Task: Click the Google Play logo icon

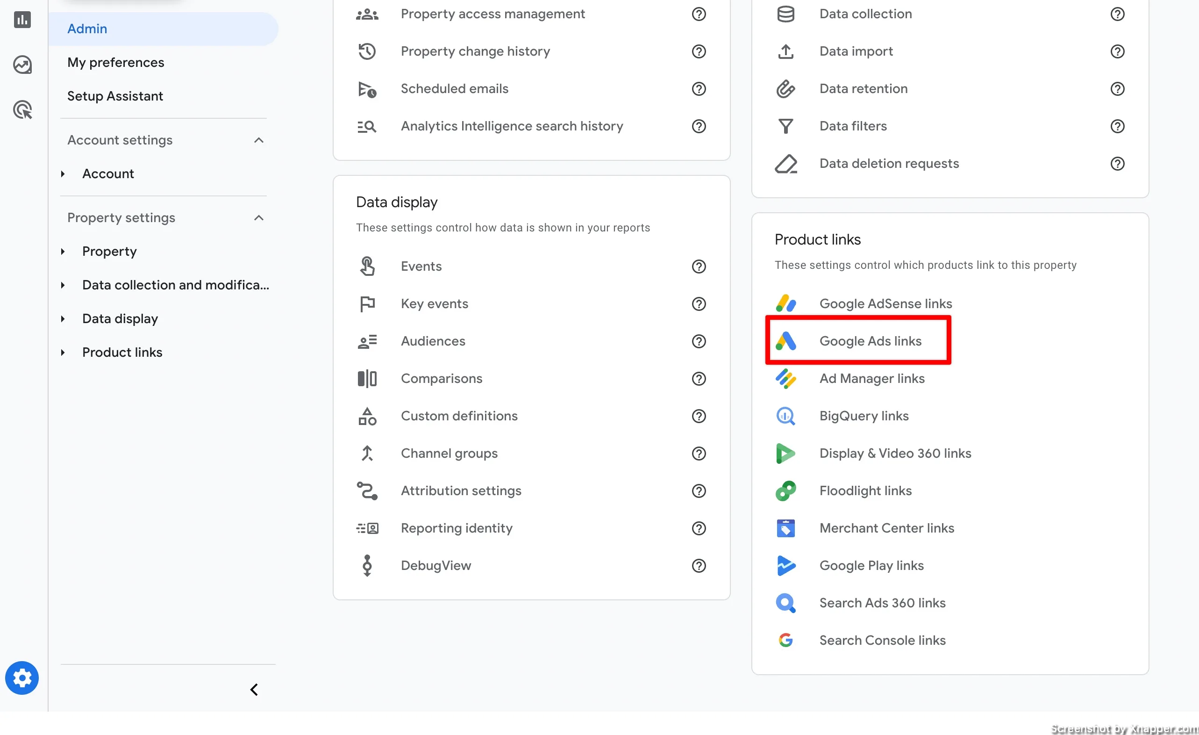Action: 785,566
